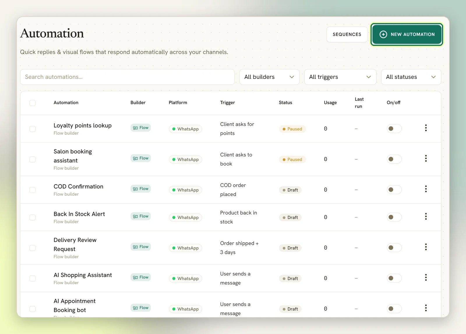Open the All statuses filter dropdown
466x334 pixels.
coord(411,77)
